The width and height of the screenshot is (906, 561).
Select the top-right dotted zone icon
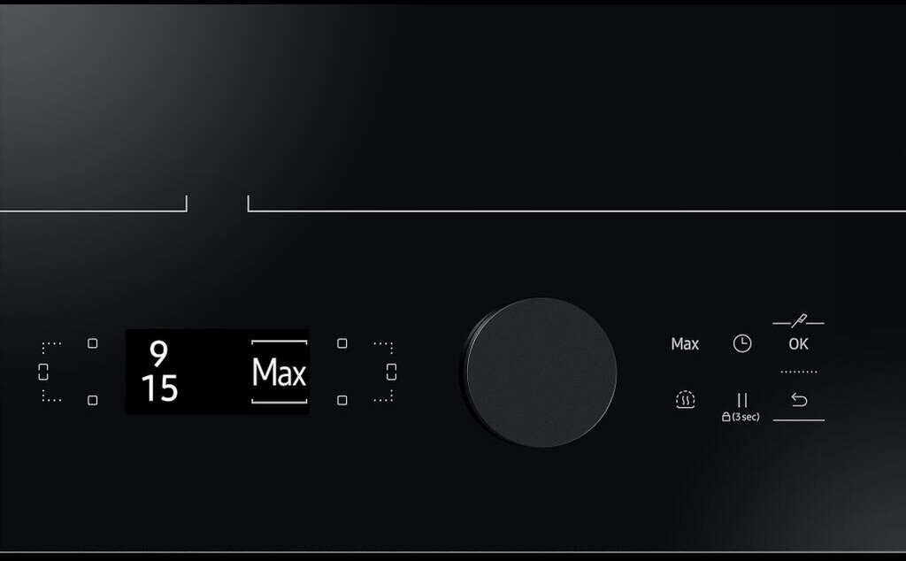point(383,347)
